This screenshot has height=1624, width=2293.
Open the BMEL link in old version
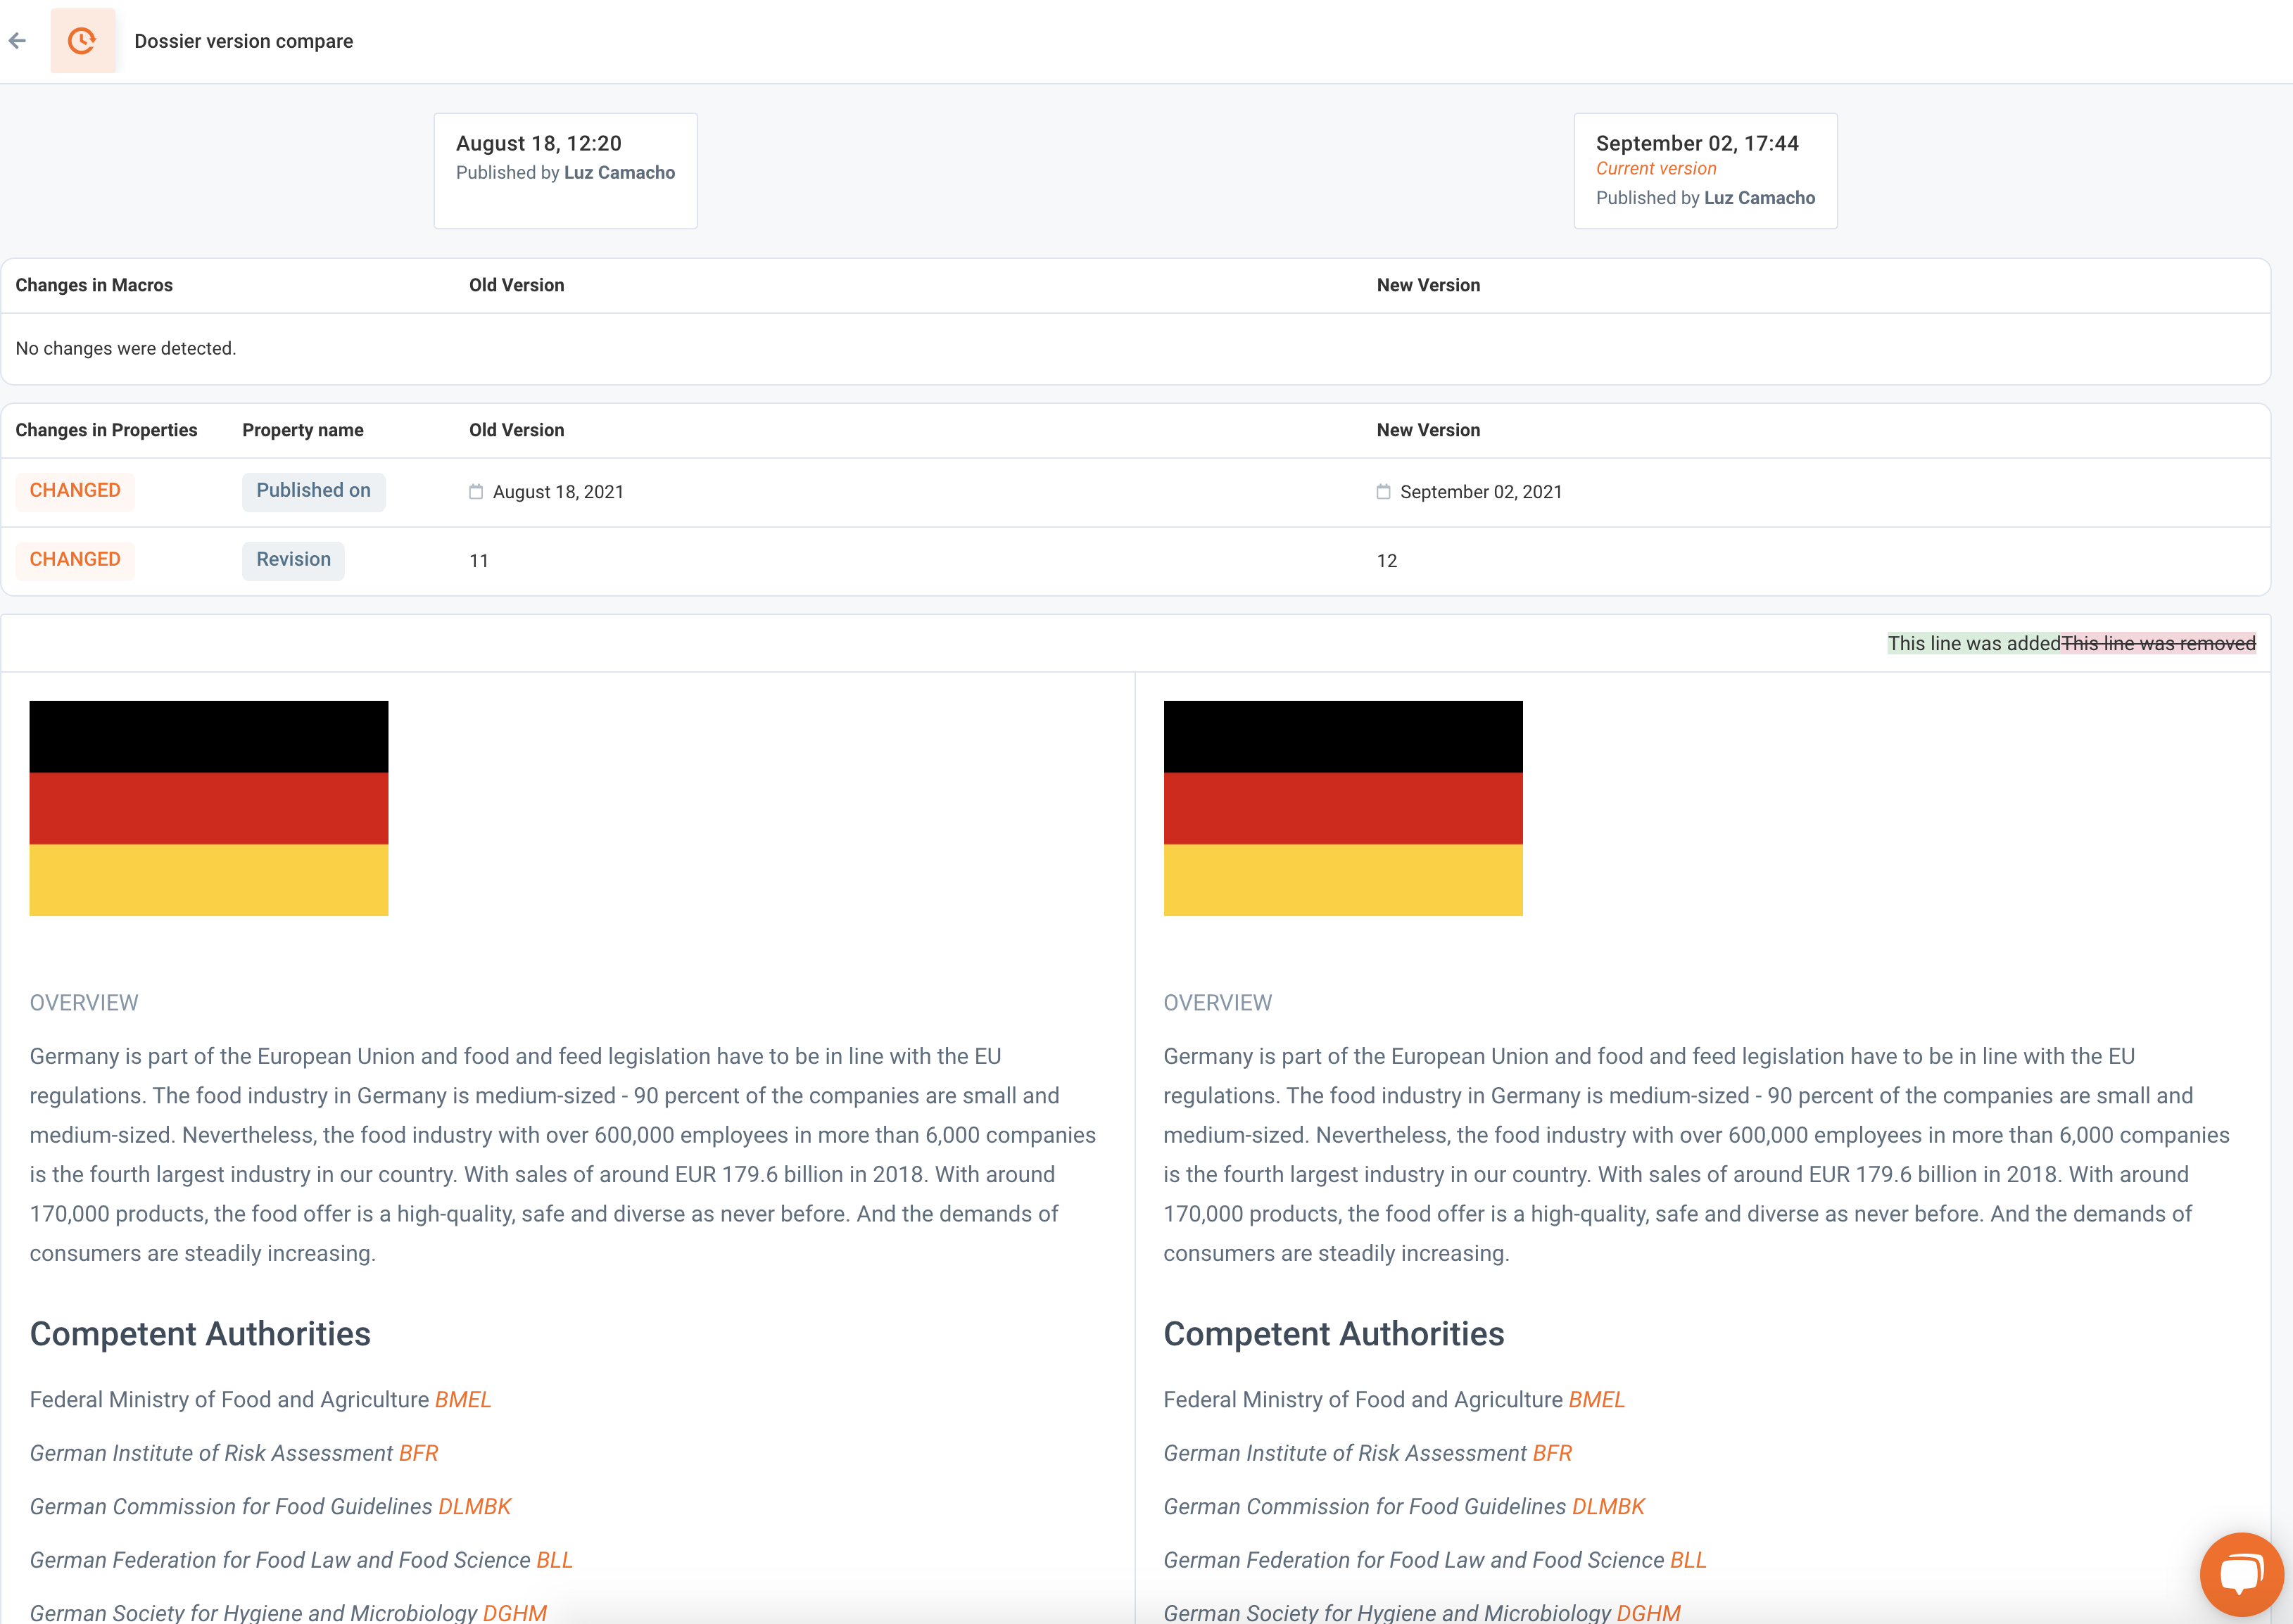point(463,1400)
